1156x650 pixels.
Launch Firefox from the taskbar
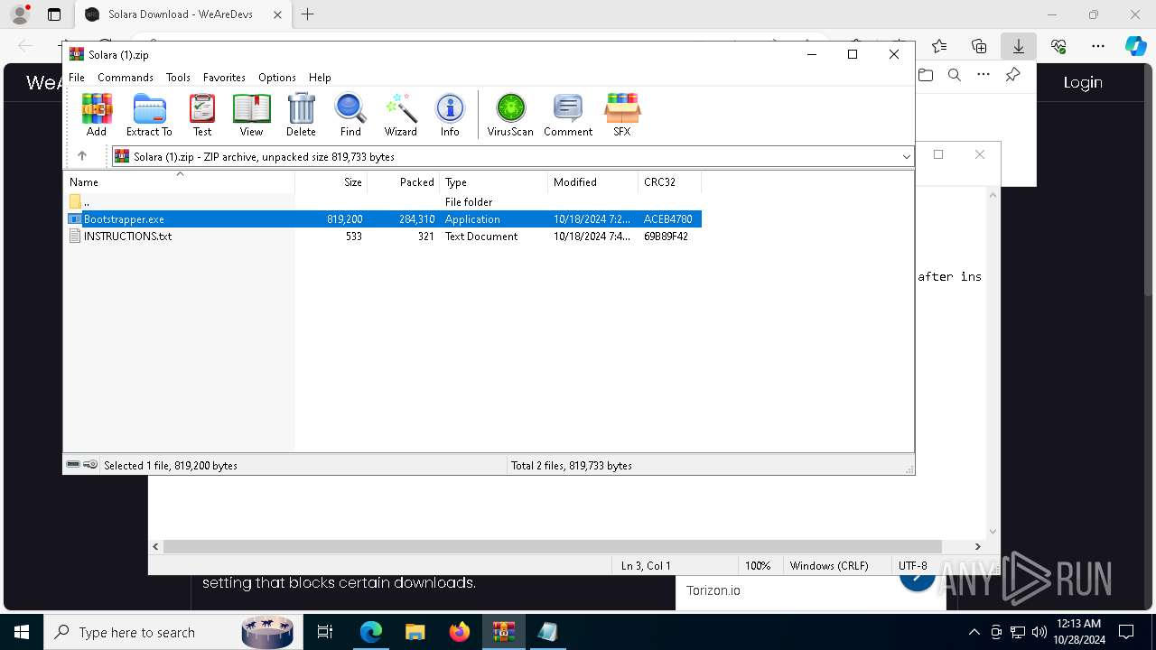(459, 632)
